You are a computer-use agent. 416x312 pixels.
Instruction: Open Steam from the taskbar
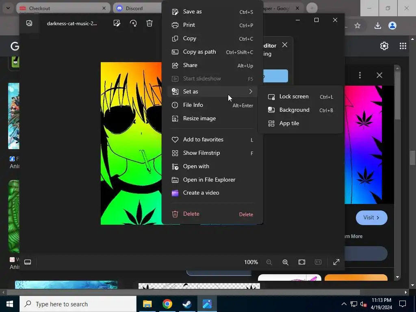coord(187,304)
